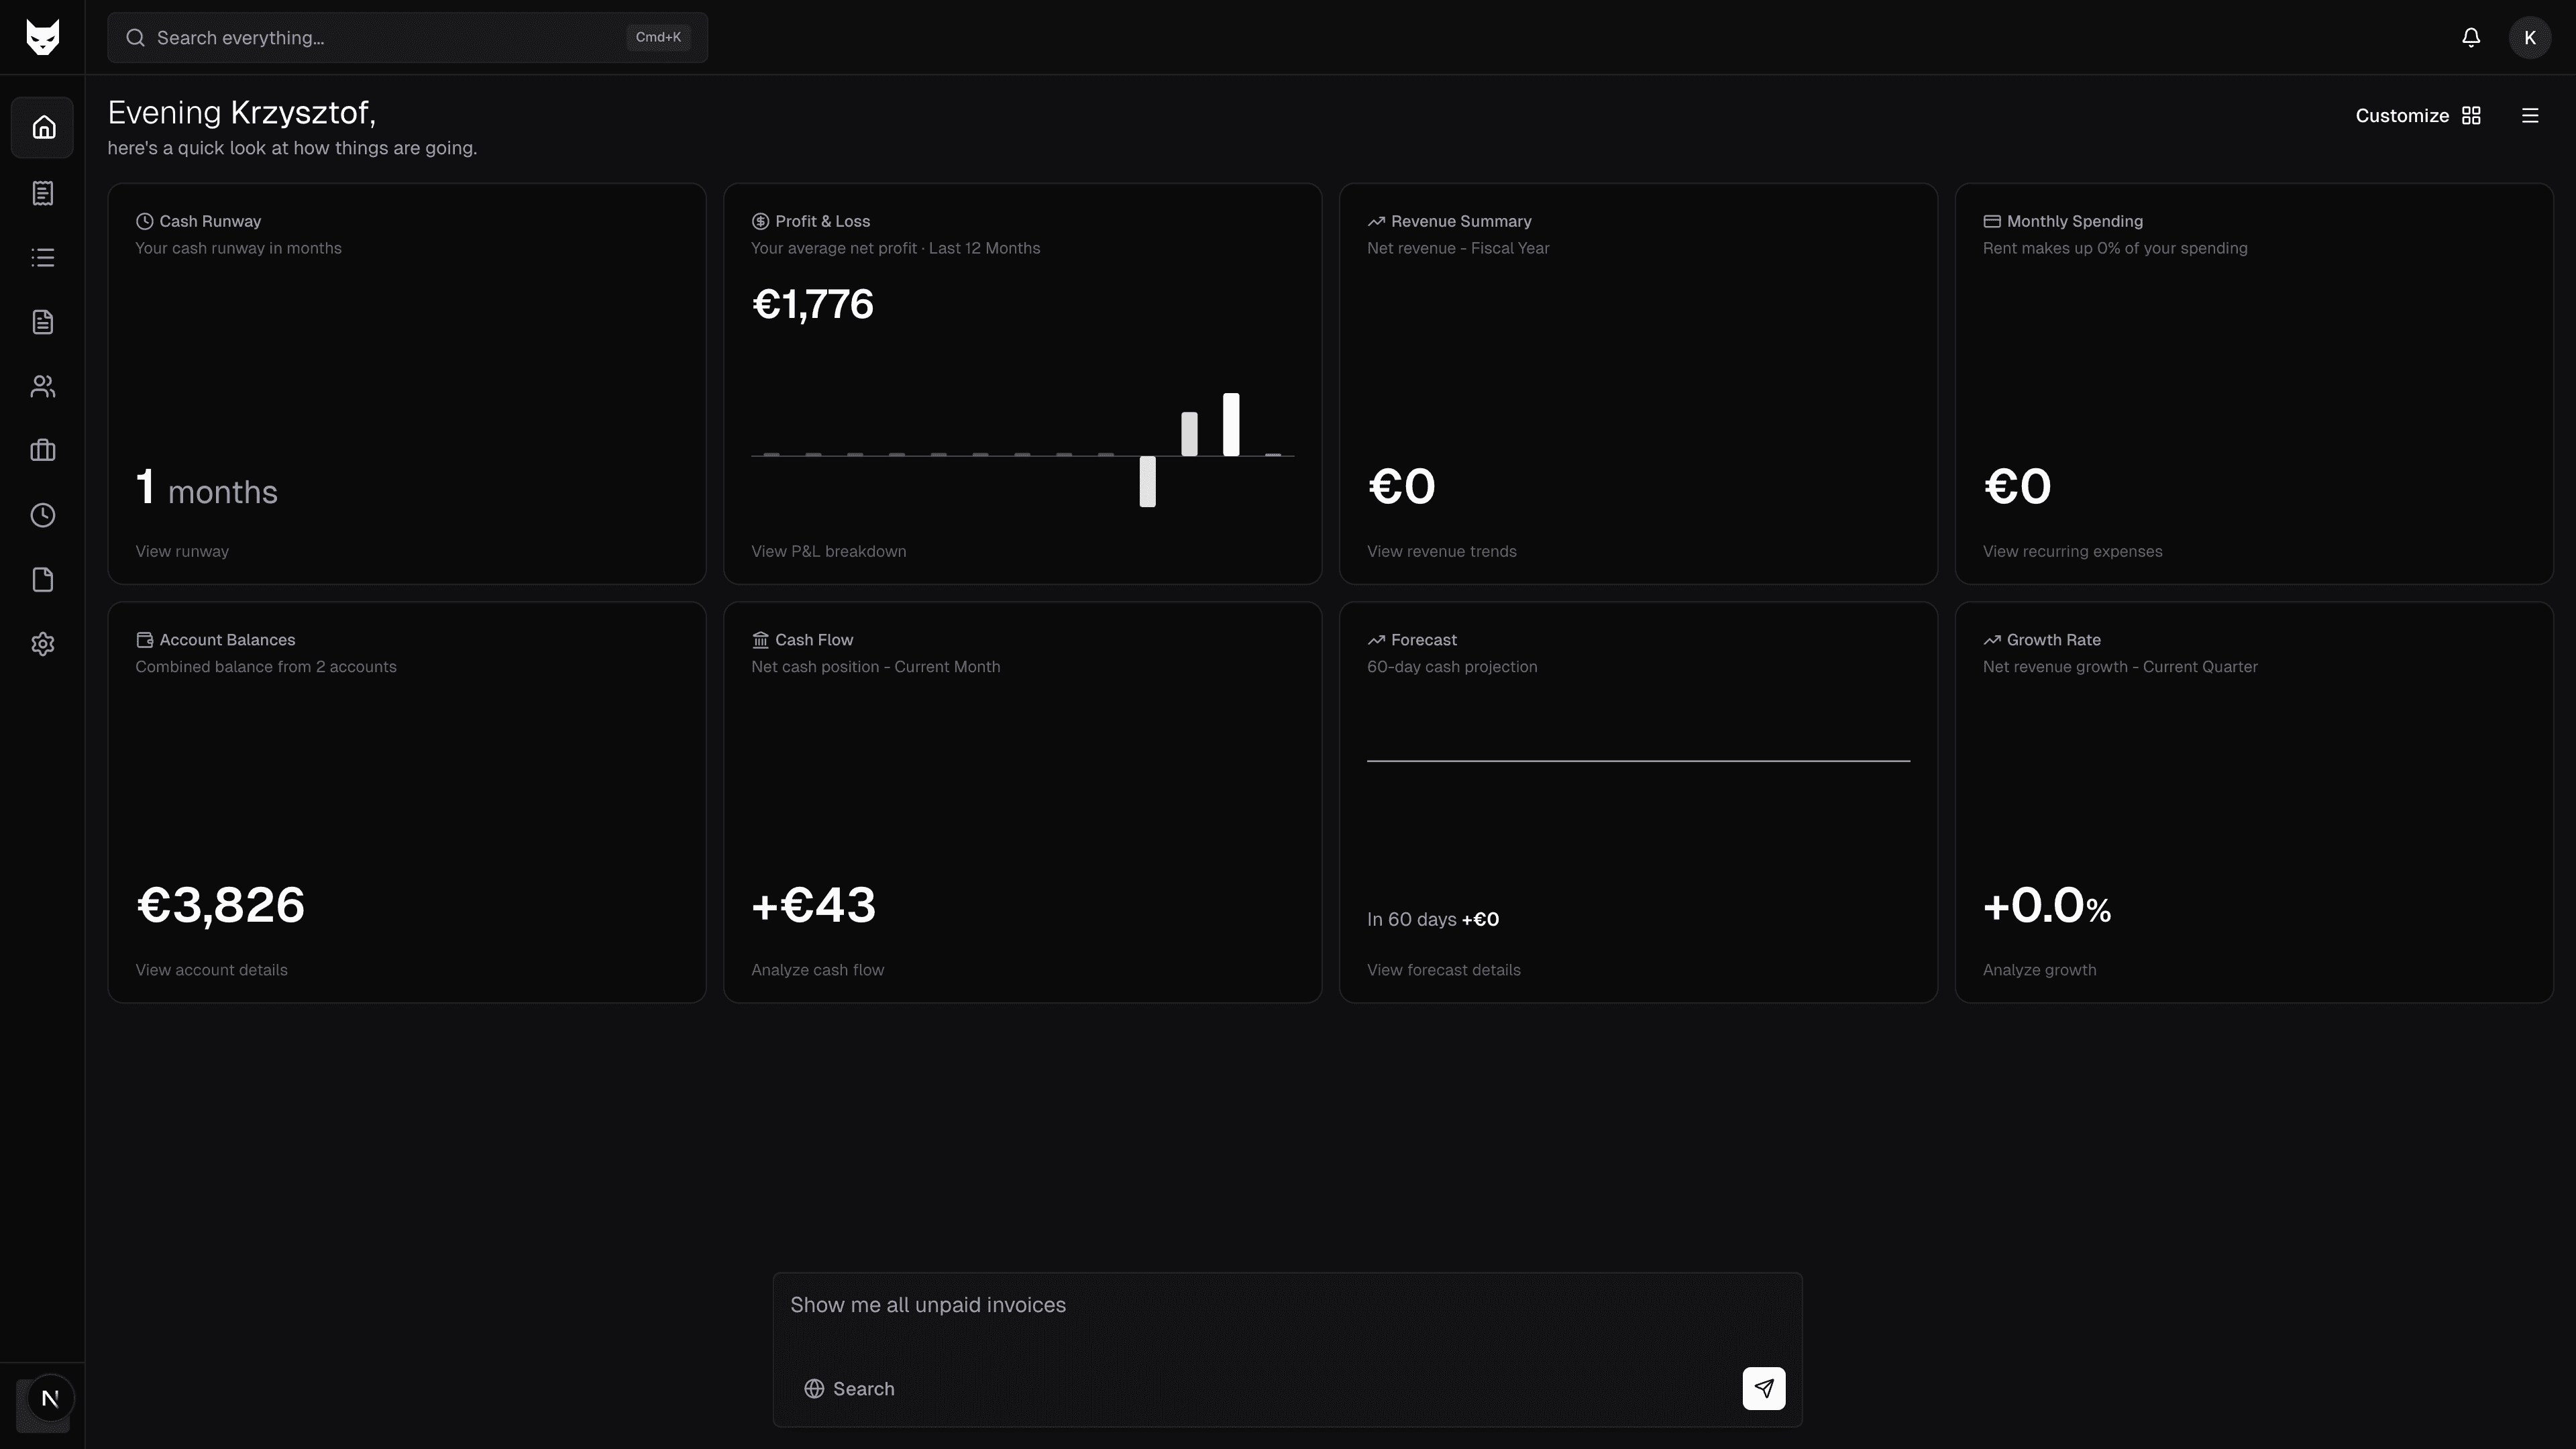Screen dimensions: 2576x1449
Task: Open the K avatar account menu
Action: (2529, 37)
